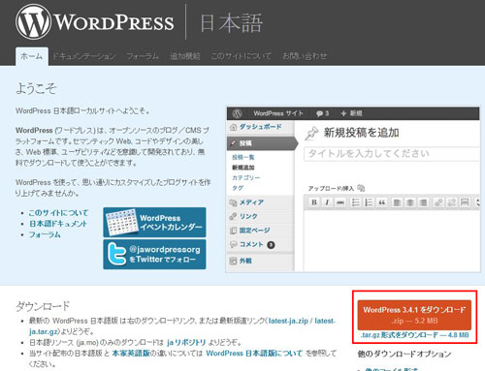The width and height of the screenshot is (485, 371).
Task: Toggle Italic in the editor toolbar
Action: click(327, 202)
